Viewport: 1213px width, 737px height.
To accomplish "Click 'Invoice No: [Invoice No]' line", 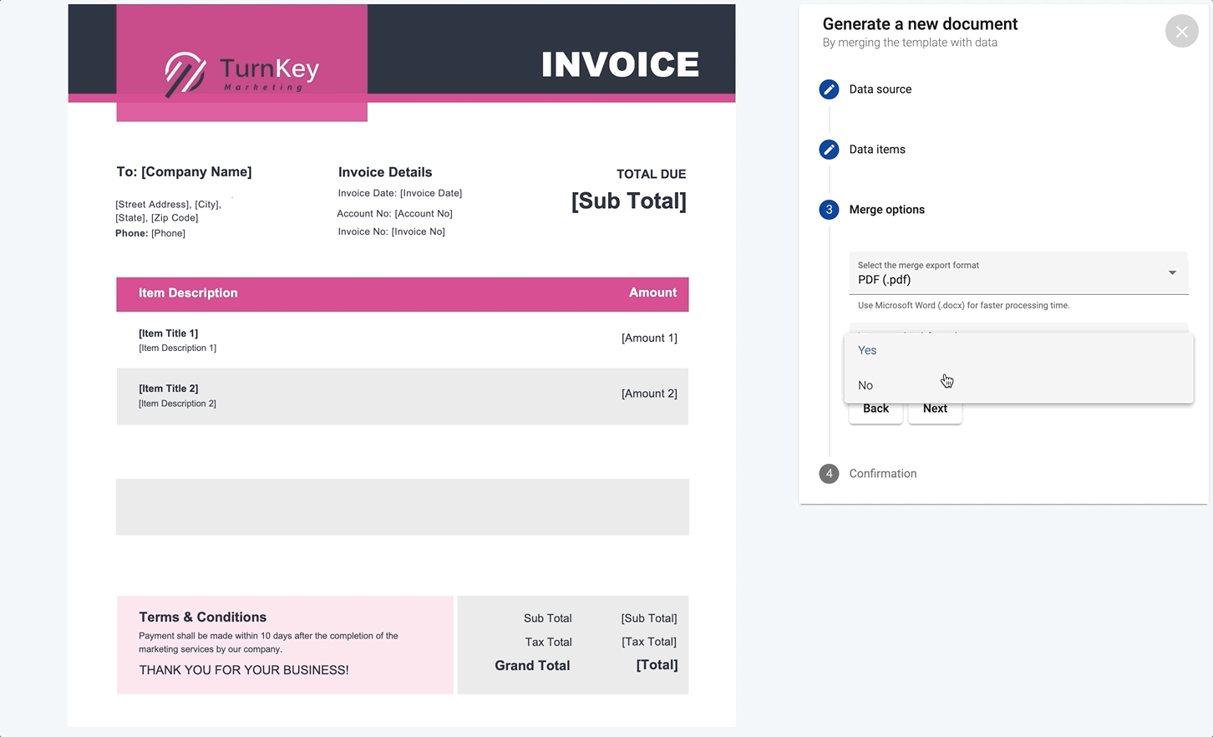I will 391,231.
